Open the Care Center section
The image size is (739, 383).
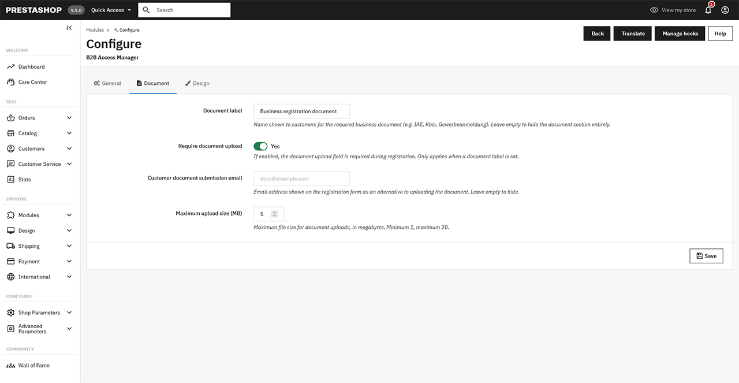click(x=32, y=81)
